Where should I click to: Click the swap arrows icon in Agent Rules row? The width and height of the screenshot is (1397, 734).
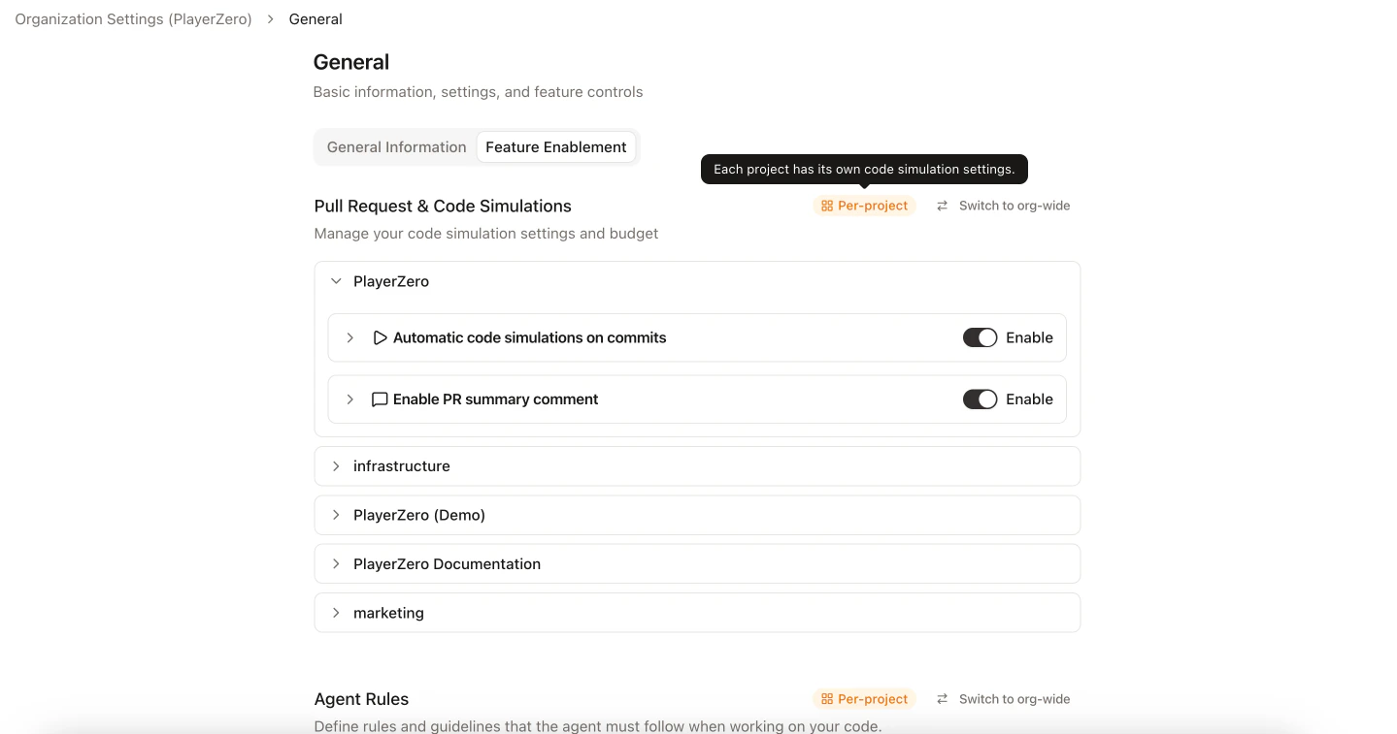coord(940,698)
